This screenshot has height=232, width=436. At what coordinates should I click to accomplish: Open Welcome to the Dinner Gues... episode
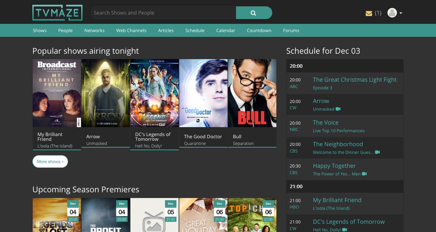(343, 152)
